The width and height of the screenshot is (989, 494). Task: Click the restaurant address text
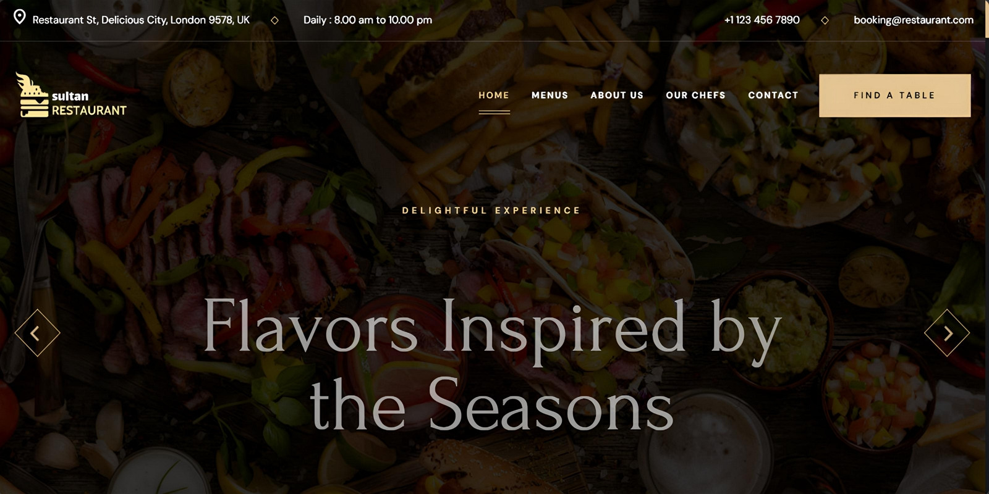141,20
